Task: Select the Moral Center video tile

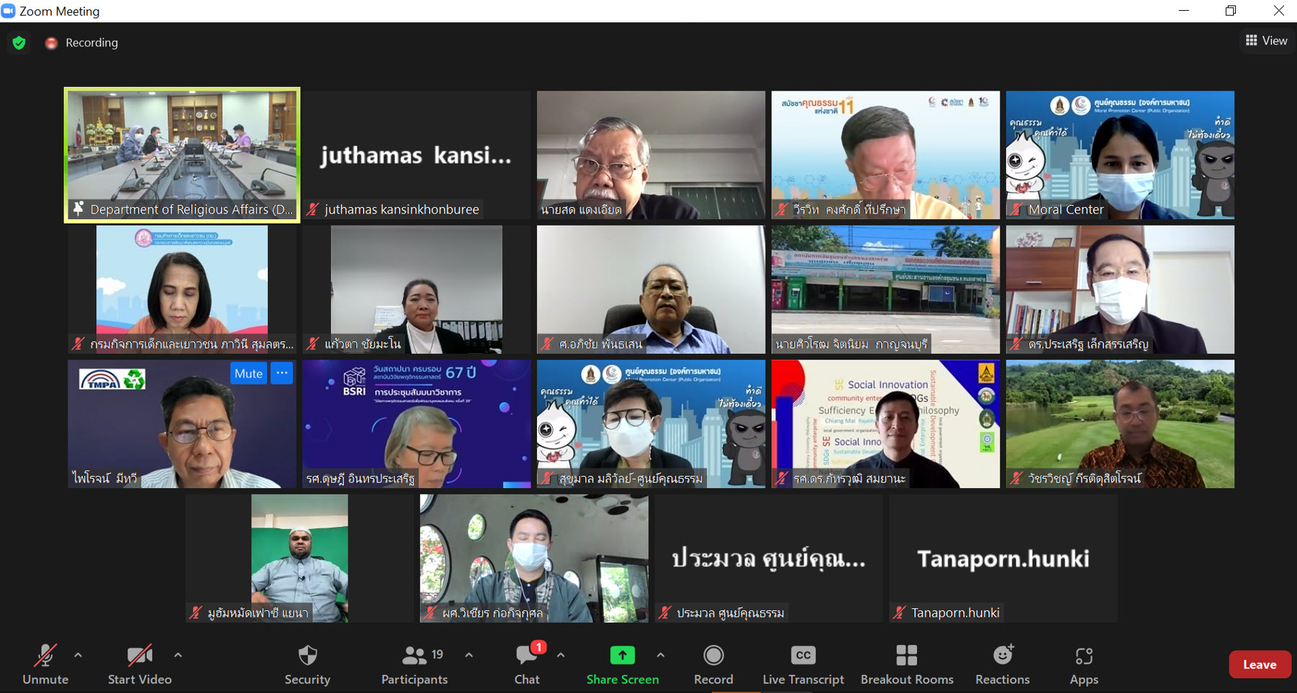Action: coord(1120,155)
